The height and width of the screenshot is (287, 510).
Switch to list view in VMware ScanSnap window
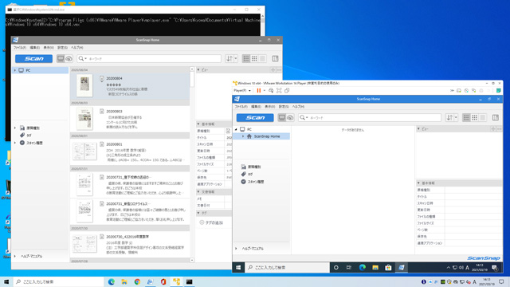click(466, 117)
